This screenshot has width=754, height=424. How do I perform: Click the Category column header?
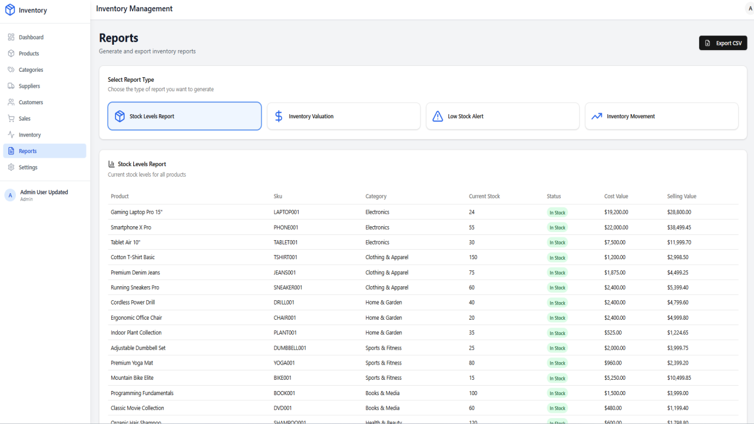[x=376, y=197]
